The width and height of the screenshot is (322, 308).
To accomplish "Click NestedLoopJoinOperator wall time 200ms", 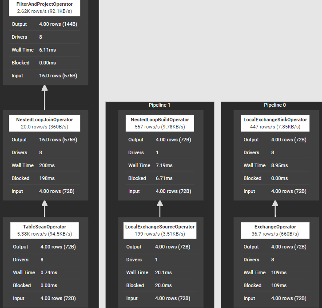I will tap(47, 165).
